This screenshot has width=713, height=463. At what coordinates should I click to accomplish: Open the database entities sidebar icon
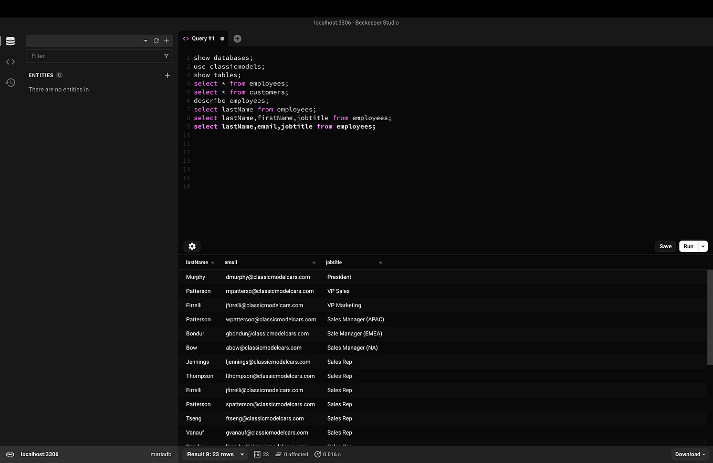[x=10, y=40]
